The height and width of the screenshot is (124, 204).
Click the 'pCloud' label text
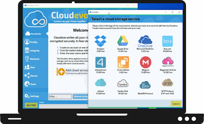tap(100, 91)
